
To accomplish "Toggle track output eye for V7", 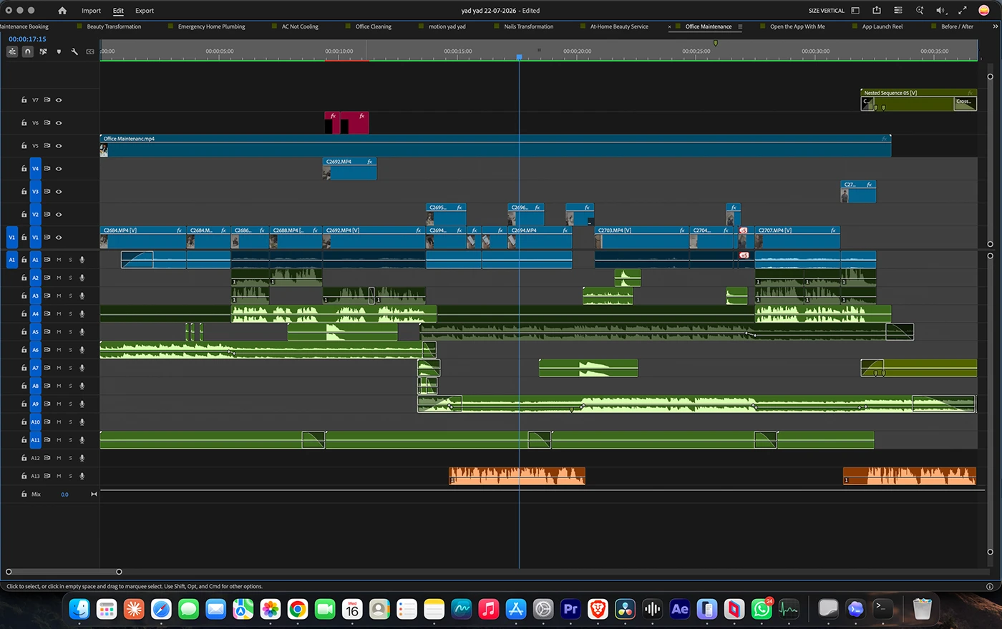I will [59, 100].
